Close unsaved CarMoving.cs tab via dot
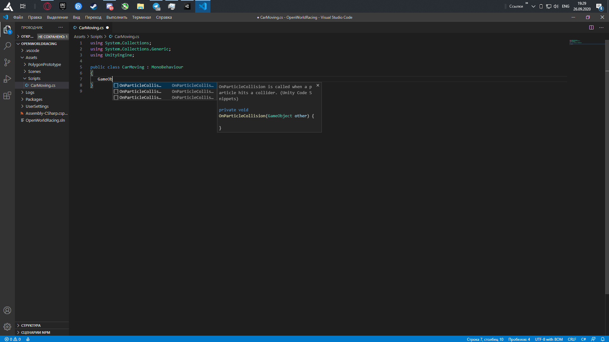This screenshot has height=342, width=609. pyautogui.click(x=107, y=28)
